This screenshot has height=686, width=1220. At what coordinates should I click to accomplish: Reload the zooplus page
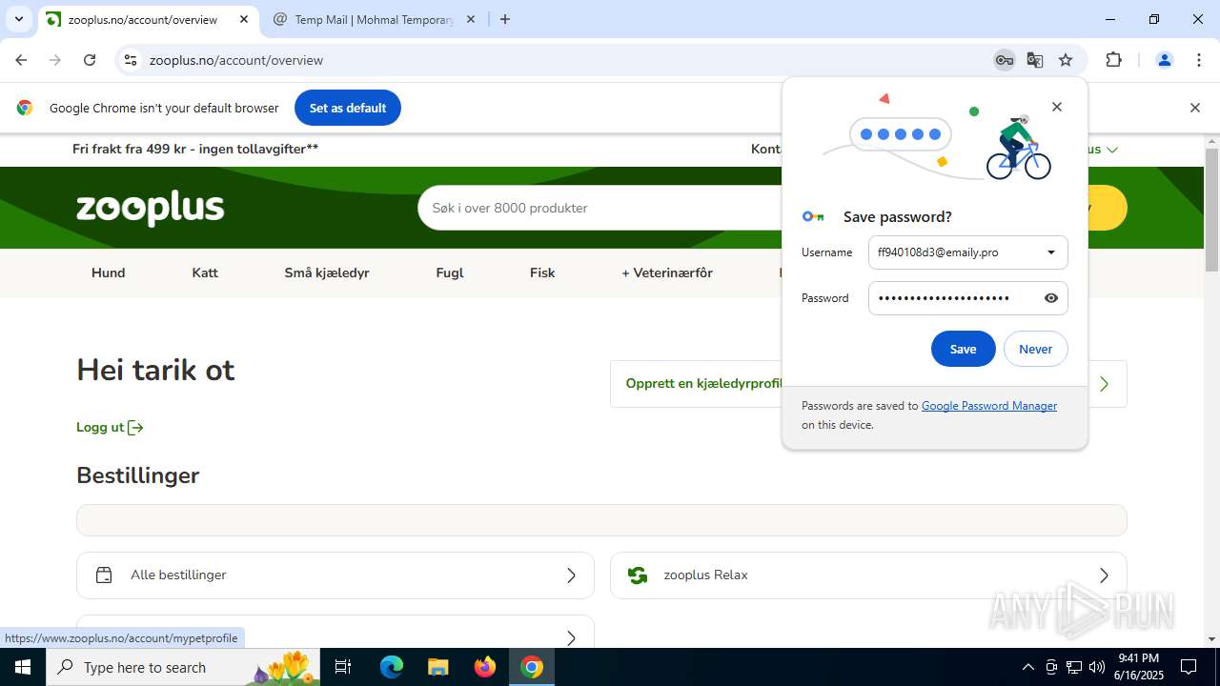tap(90, 60)
